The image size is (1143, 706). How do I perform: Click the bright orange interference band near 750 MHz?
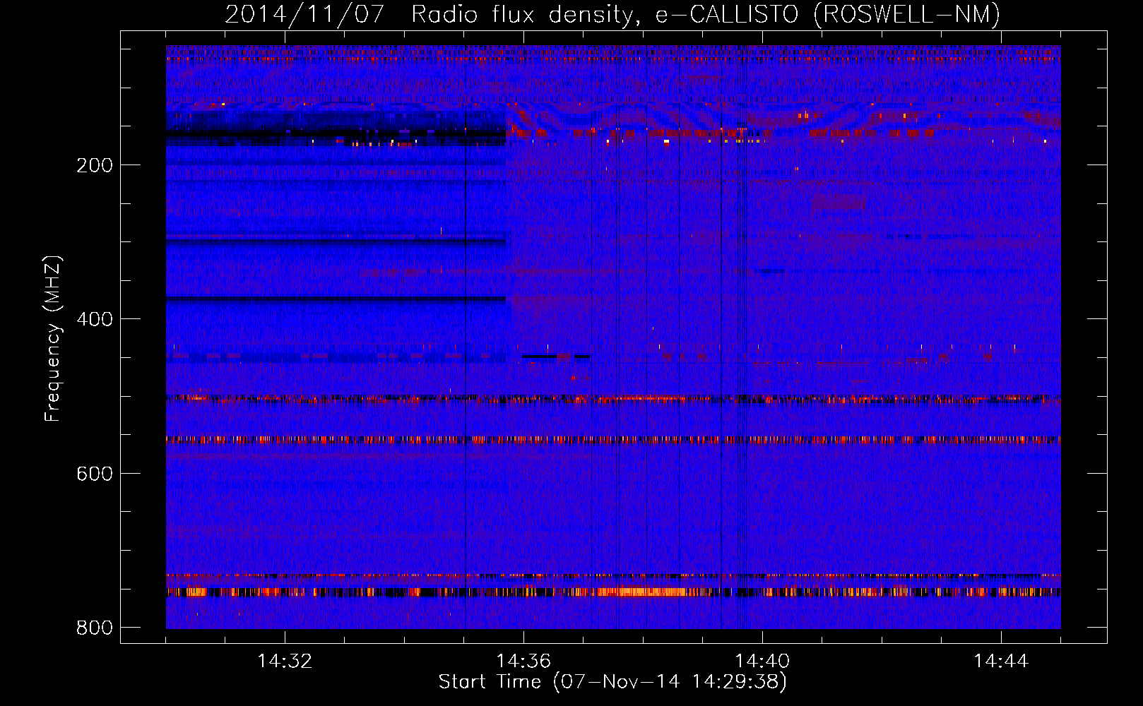tap(613, 592)
